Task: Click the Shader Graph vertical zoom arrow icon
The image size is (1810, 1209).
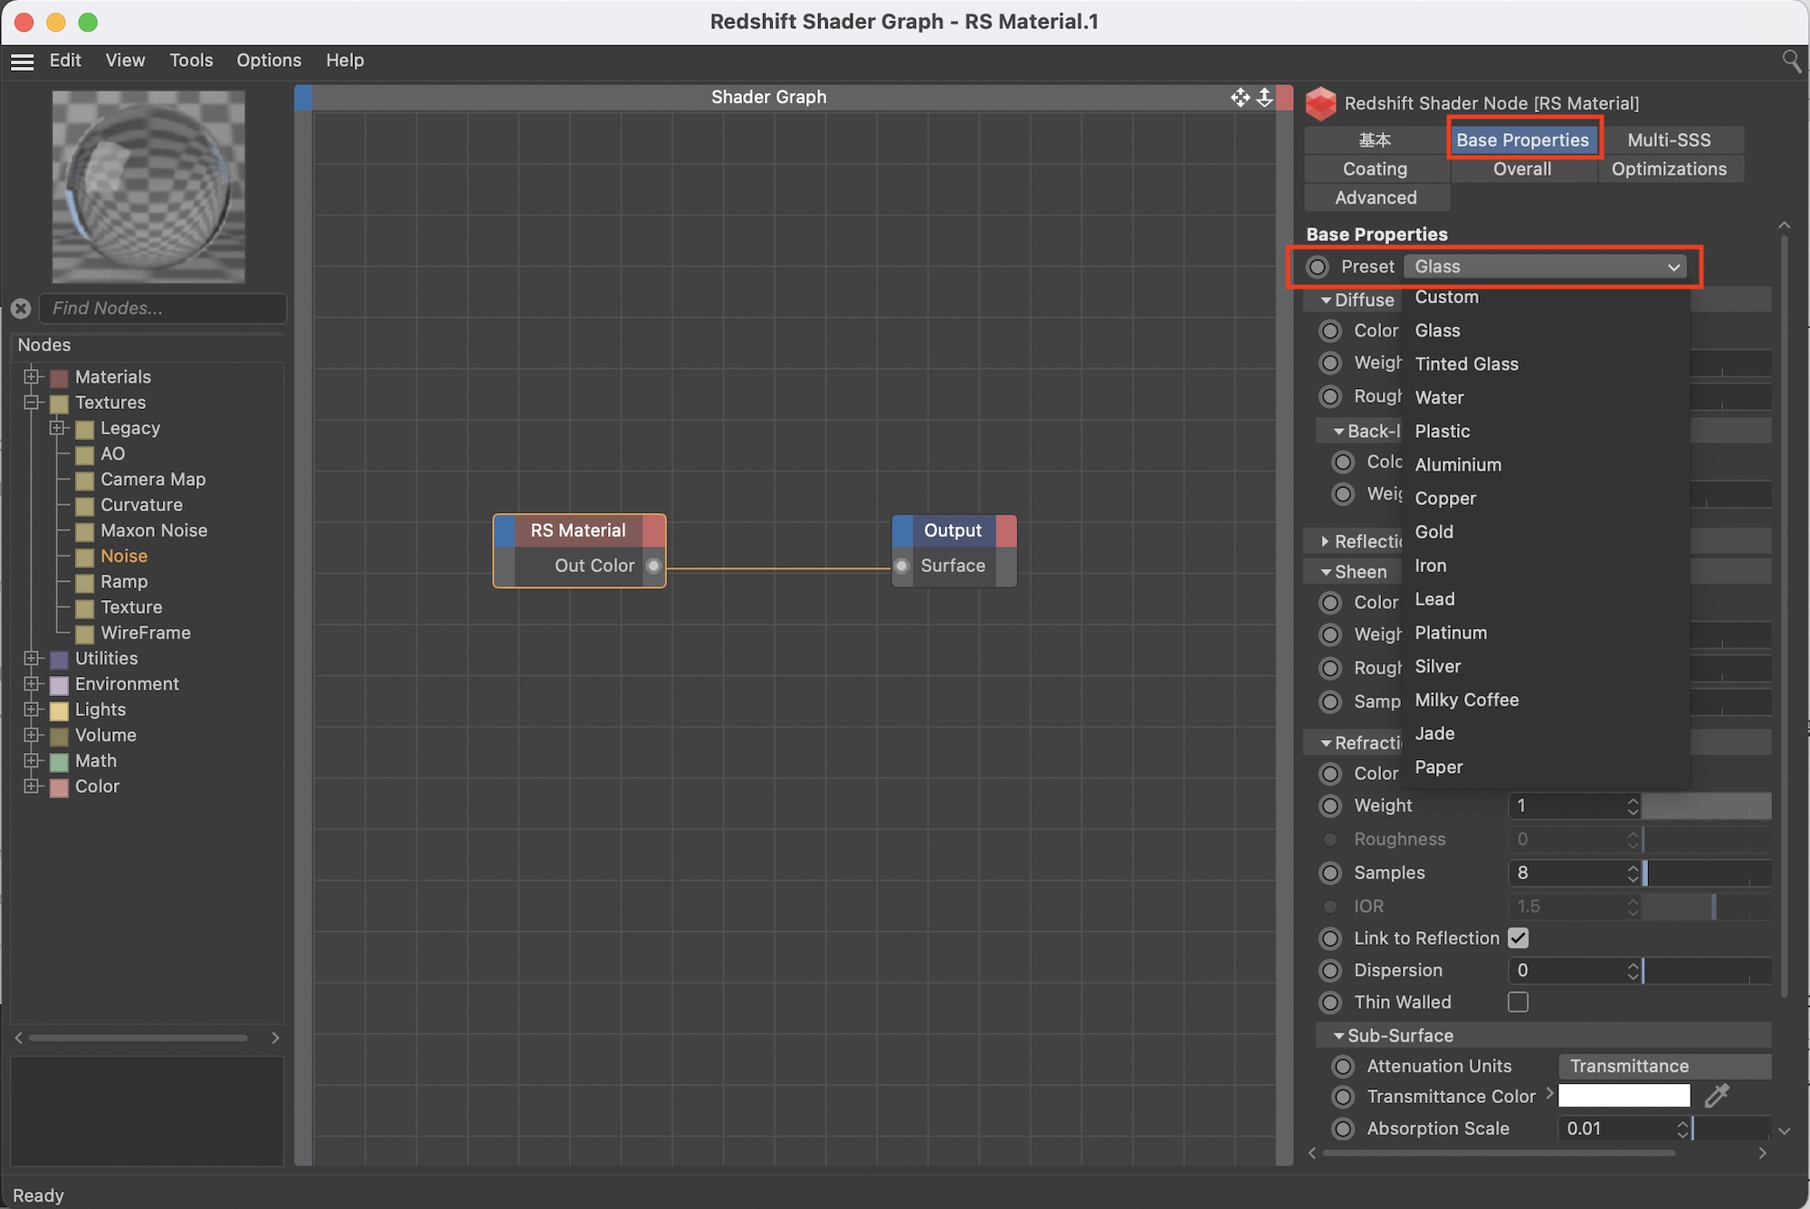Action: 1264,97
